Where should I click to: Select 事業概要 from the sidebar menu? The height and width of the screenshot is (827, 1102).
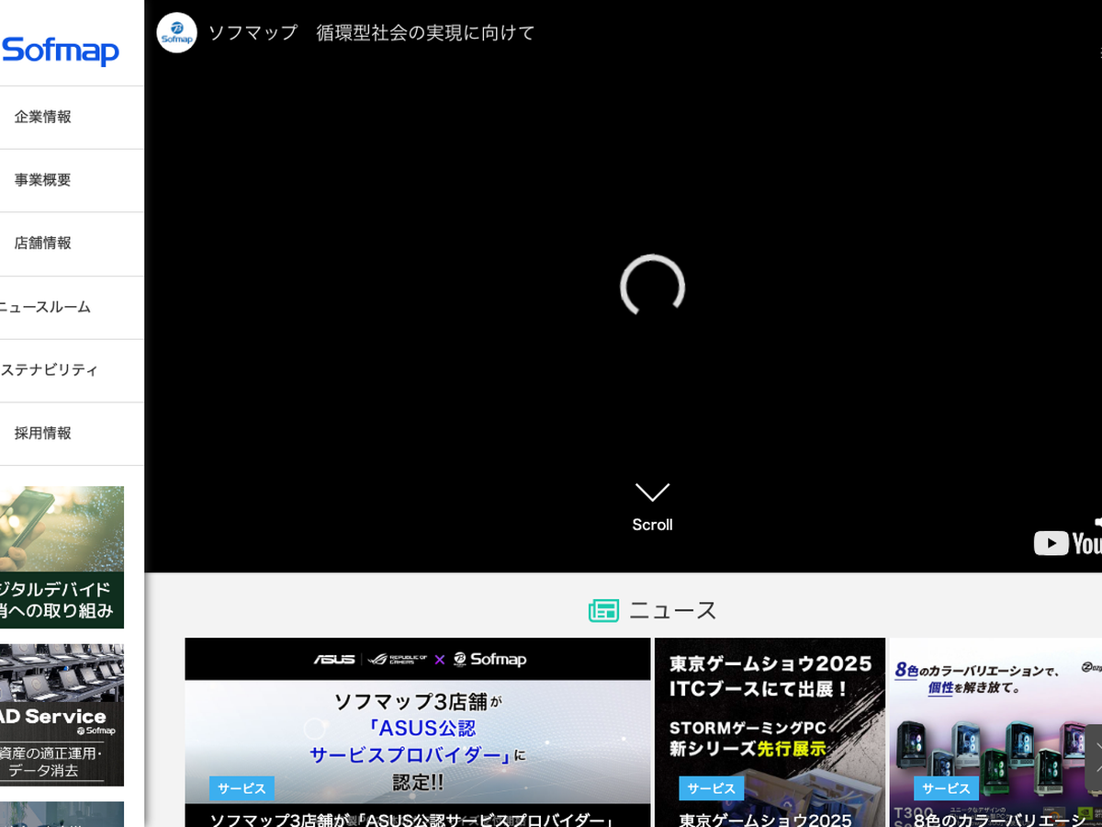click(x=43, y=180)
